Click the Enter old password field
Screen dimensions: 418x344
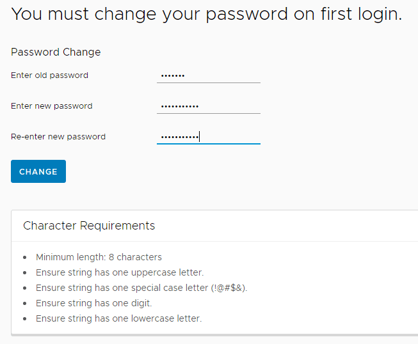(208, 75)
